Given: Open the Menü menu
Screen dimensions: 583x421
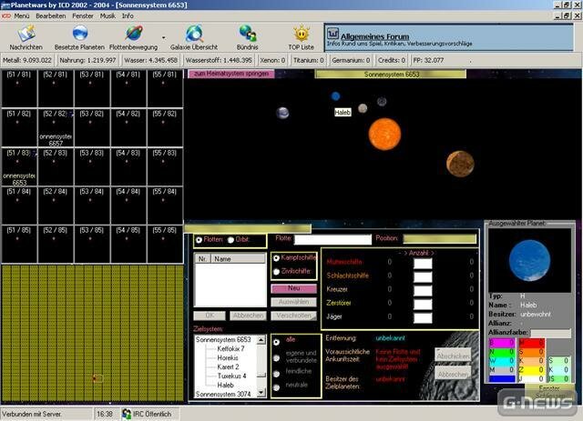Looking at the screenshot, I should (x=22, y=16).
